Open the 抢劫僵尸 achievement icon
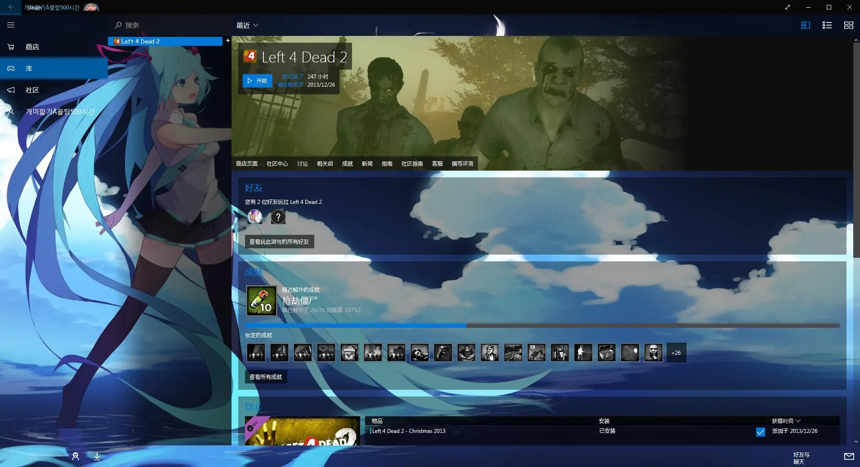This screenshot has width=860, height=467. pyautogui.click(x=262, y=300)
